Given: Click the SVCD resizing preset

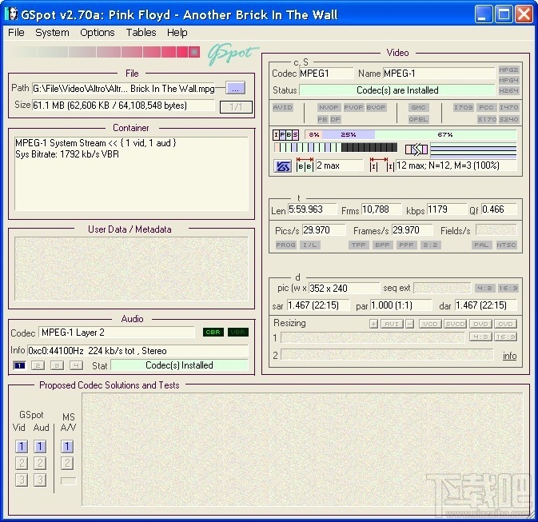Looking at the screenshot, I should 455,324.
